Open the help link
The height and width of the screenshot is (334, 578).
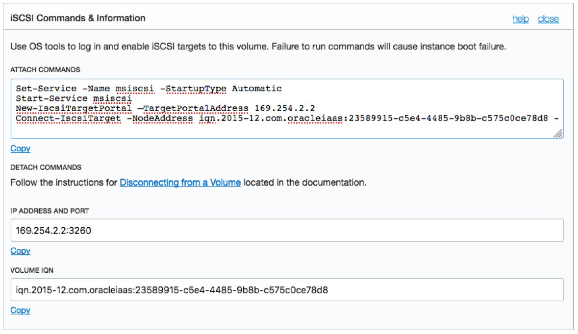(520, 19)
